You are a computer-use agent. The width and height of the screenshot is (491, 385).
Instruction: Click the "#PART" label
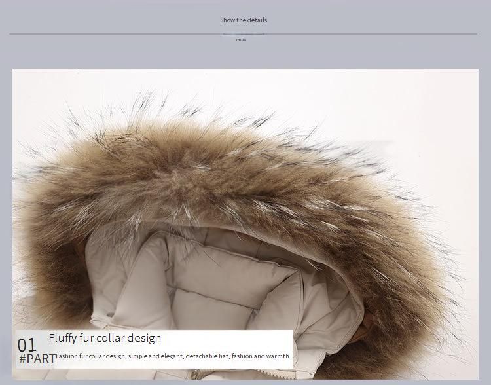tap(37, 359)
